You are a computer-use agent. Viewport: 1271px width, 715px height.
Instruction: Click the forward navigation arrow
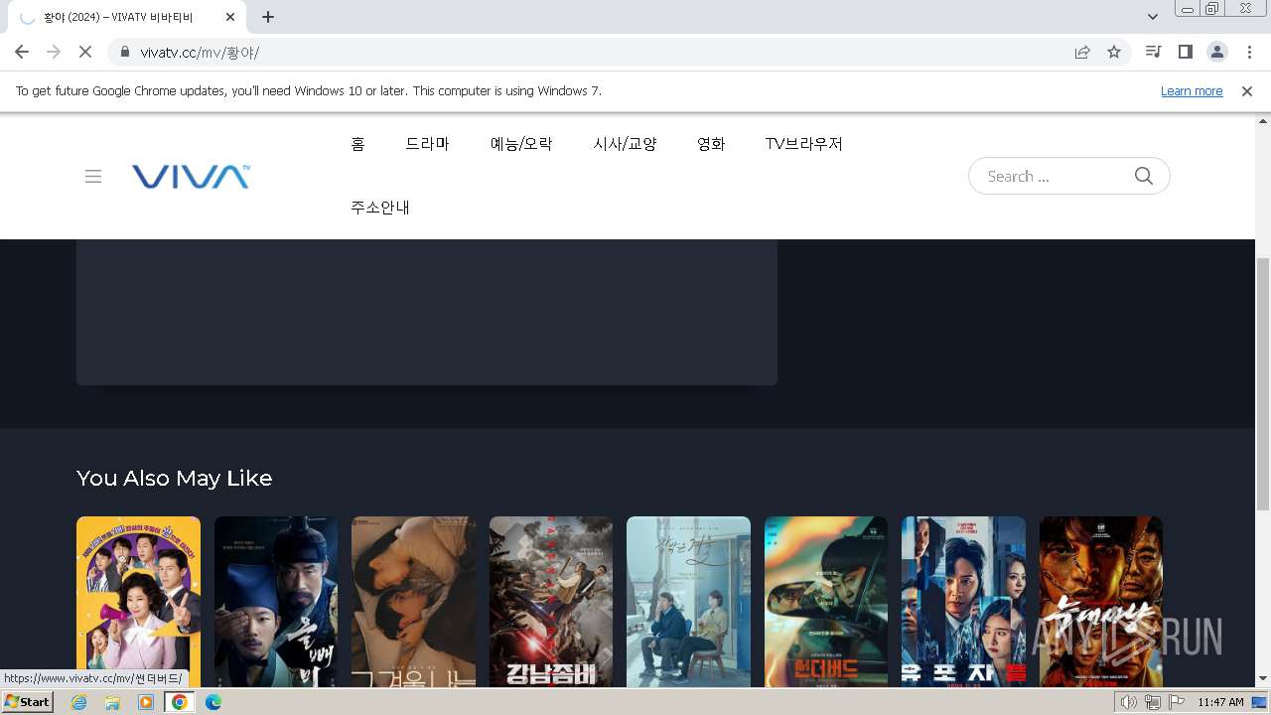click(x=54, y=52)
